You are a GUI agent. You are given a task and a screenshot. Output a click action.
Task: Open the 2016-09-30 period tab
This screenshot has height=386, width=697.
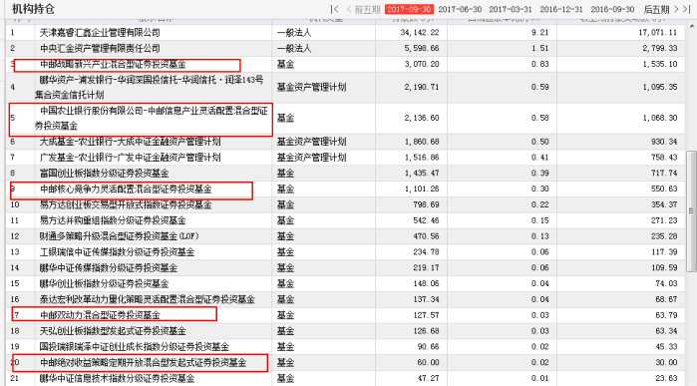612,9
